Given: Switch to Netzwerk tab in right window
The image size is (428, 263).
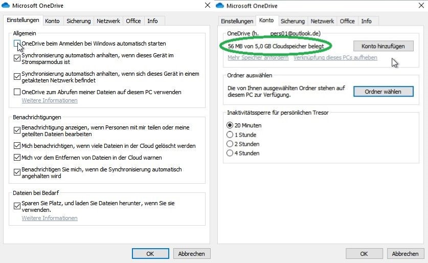Looking at the screenshot, I should [322, 21].
